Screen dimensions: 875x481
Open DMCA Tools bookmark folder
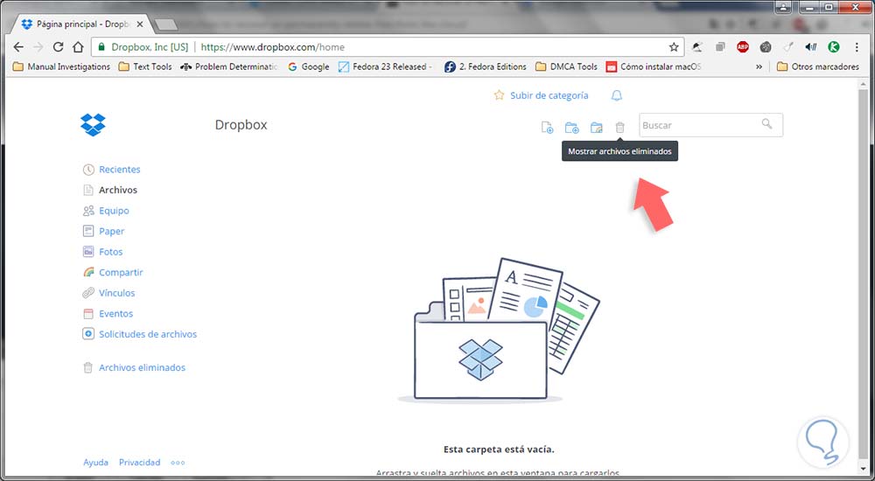[566, 66]
